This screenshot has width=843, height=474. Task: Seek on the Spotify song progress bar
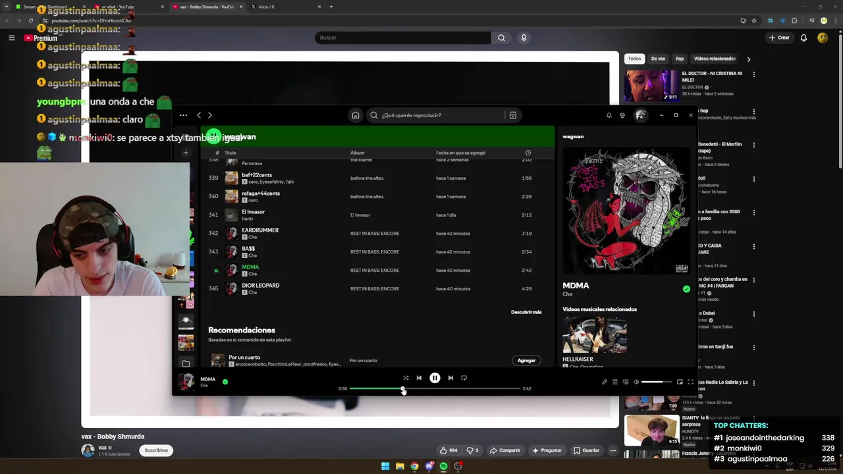click(x=435, y=388)
